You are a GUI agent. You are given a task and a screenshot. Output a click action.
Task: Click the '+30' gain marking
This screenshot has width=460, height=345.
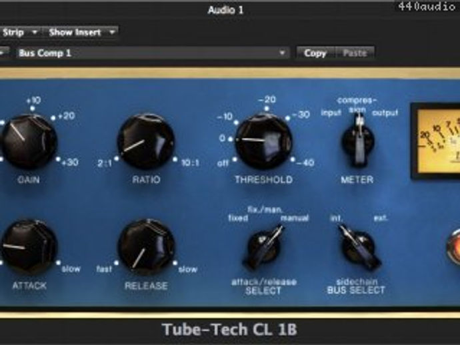tap(70, 163)
